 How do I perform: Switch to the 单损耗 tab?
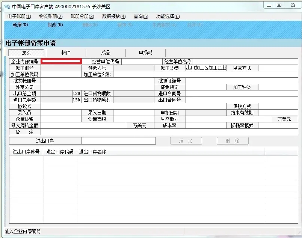pos(145,53)
